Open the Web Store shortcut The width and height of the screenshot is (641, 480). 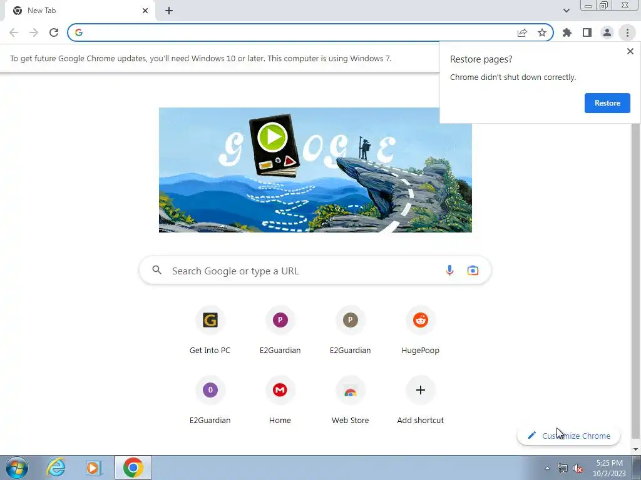click(x=351, y=401)
